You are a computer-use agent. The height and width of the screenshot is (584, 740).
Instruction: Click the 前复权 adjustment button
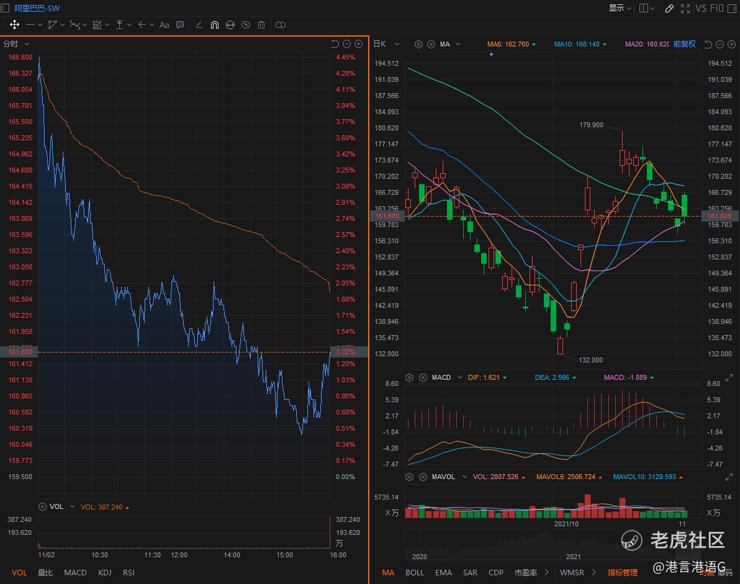(684, 44)
